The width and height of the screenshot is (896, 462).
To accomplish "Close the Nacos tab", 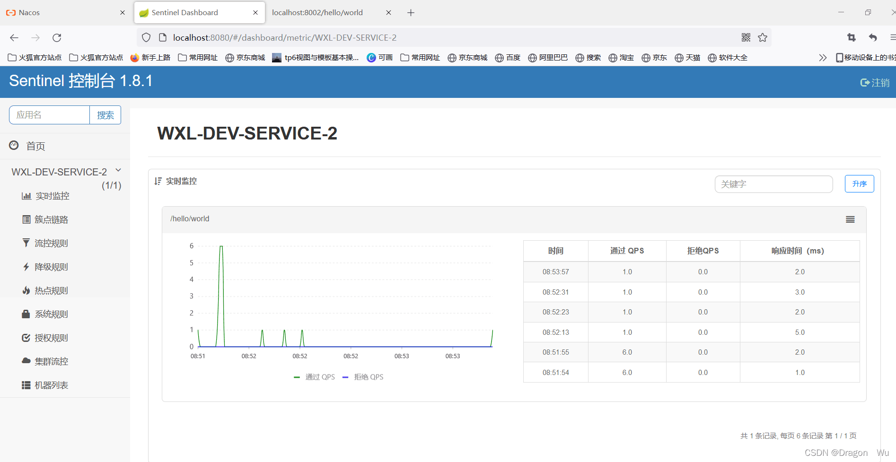I will point(123,13).
